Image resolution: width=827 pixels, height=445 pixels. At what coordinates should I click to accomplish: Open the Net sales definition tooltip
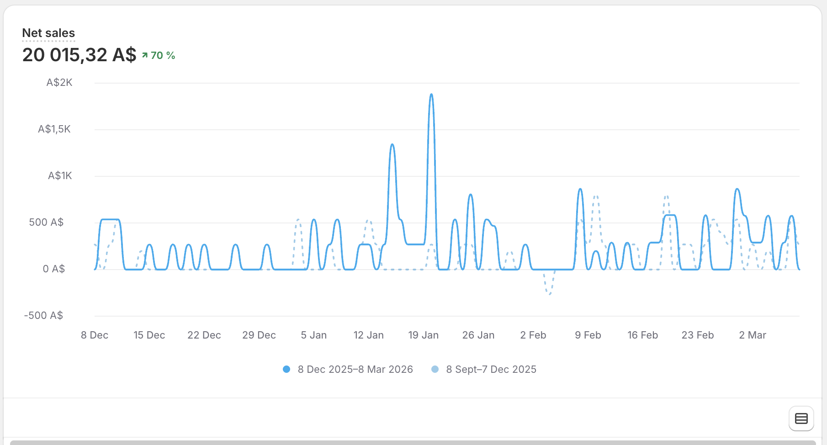point(48,33)
